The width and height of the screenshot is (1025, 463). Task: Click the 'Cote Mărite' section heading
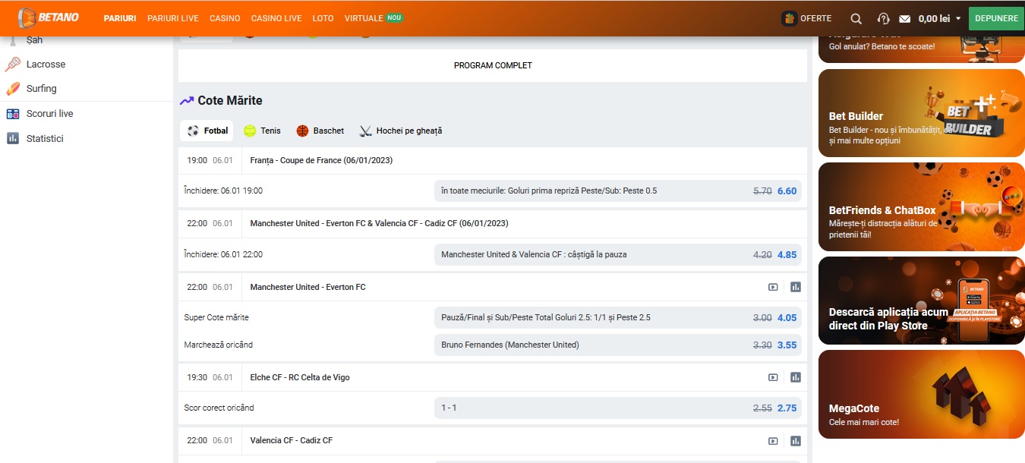coord(230,100)
